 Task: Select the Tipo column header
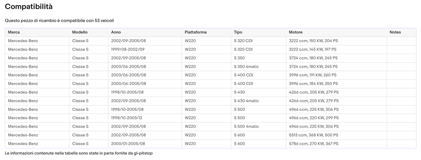click(238, 32)
